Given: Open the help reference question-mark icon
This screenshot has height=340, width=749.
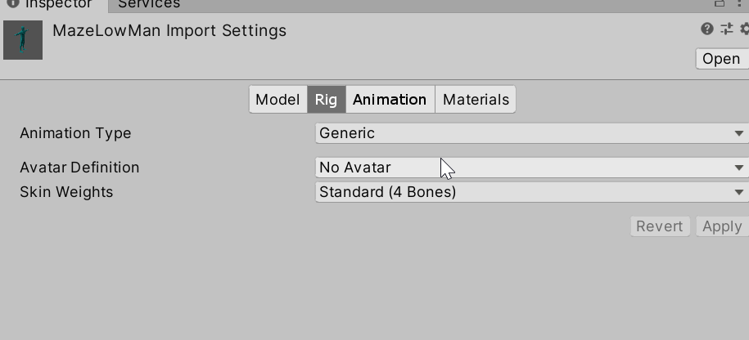Looking at the screenshot, I should [707, 29].
